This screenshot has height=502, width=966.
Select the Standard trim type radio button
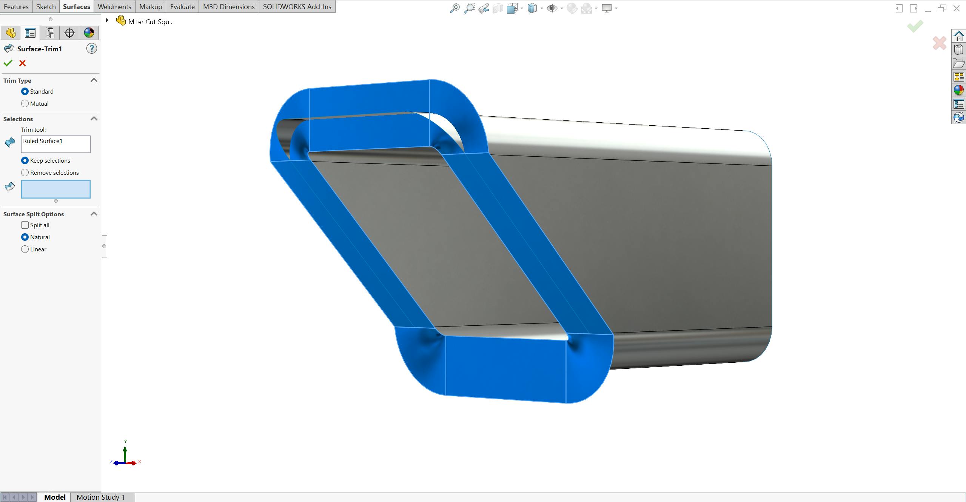tap(25, 91)
